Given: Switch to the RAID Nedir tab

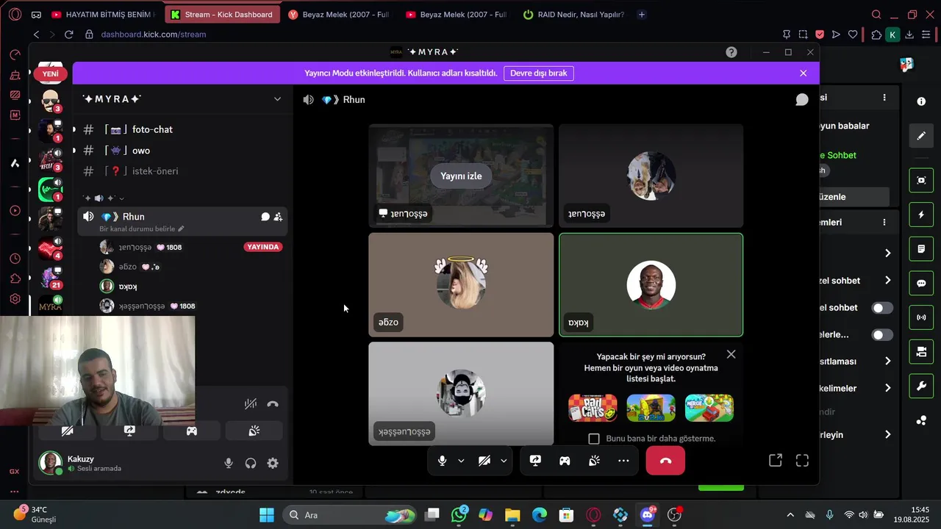Looking at the screenshot, I should click(x=574, y=14).
